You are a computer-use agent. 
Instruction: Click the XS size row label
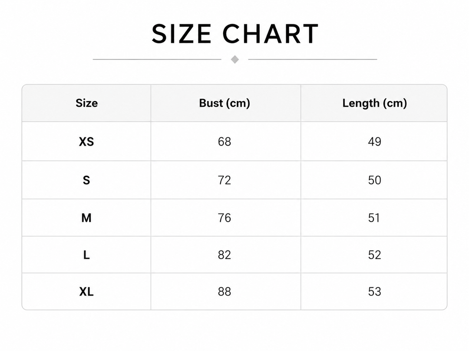click(86, 141)
